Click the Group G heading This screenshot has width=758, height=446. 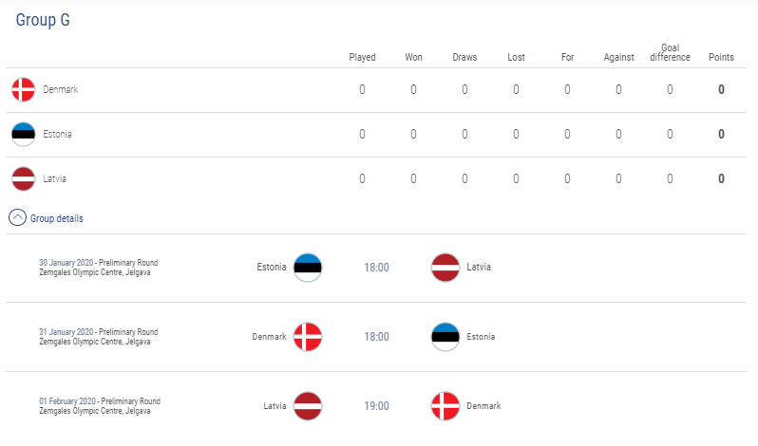pyautogui.click(x=43, y=20)
